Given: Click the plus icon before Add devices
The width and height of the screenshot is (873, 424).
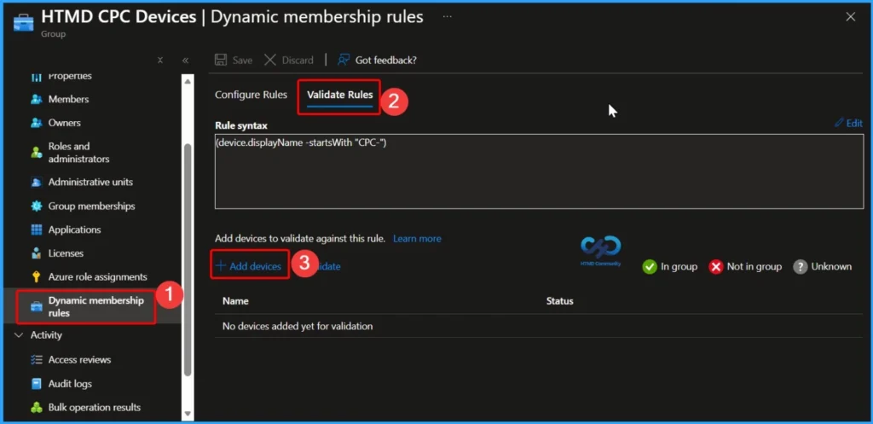Looking at the screenshot, I should 221,266.
